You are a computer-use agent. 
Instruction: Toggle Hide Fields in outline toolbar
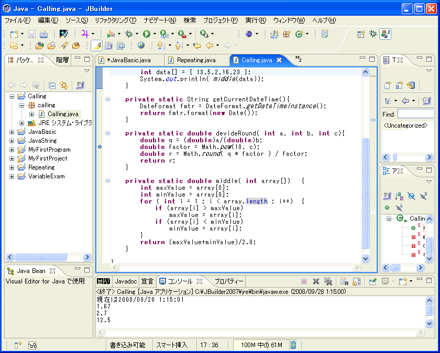point(411,196)
